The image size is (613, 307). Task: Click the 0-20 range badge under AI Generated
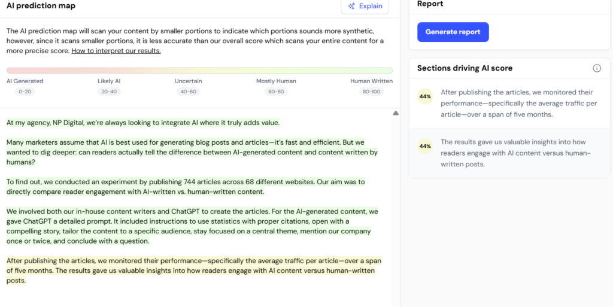(25, 92)
